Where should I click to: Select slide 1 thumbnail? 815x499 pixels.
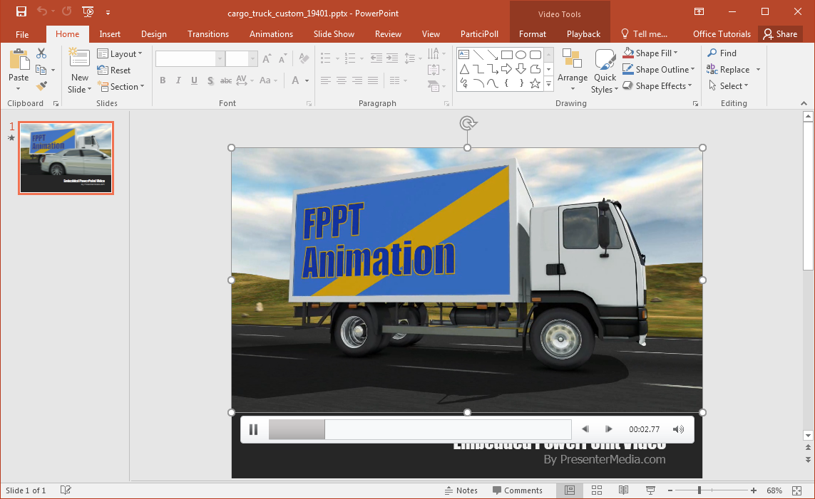pyautogui.click(x=66, y=158)
